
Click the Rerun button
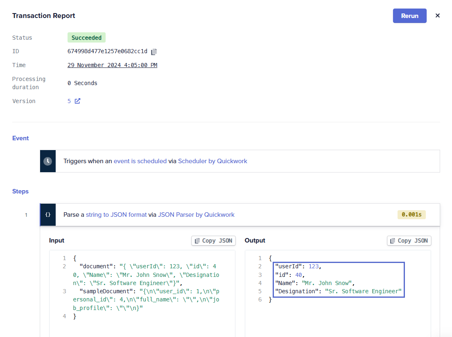click(x=409, y=16)
